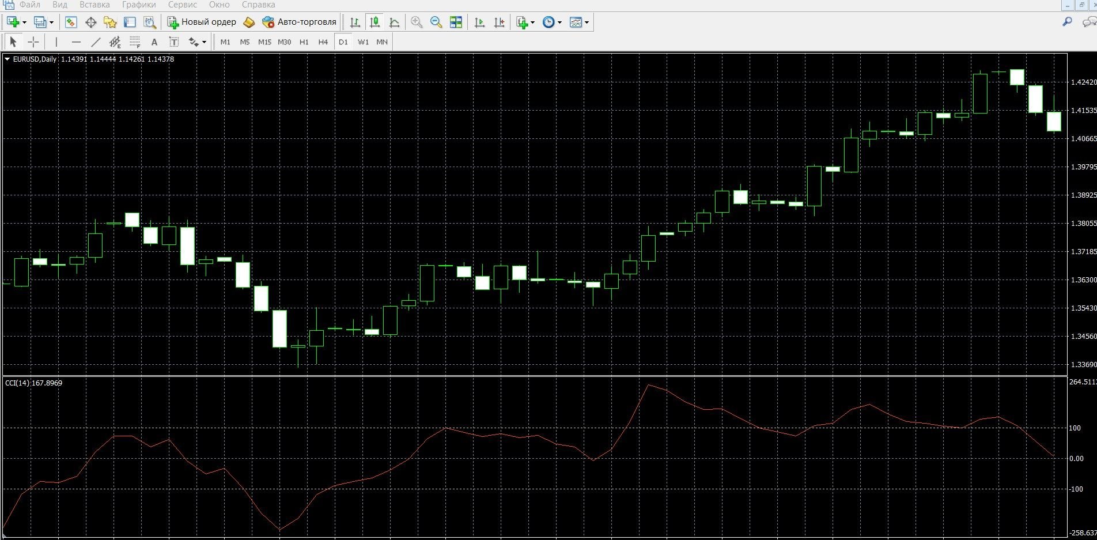The height and width of the screenshot is (540, 1097).
Task: Click the Новый ордер button
Action: (x=202, y=22)
